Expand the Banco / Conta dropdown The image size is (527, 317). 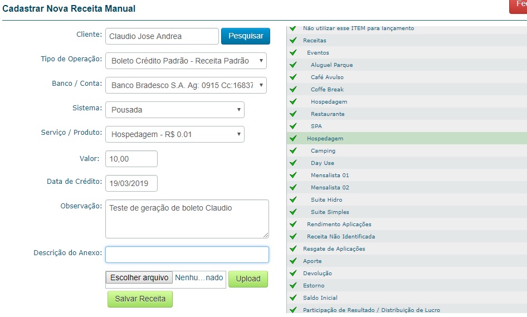[x=186, y=85]
